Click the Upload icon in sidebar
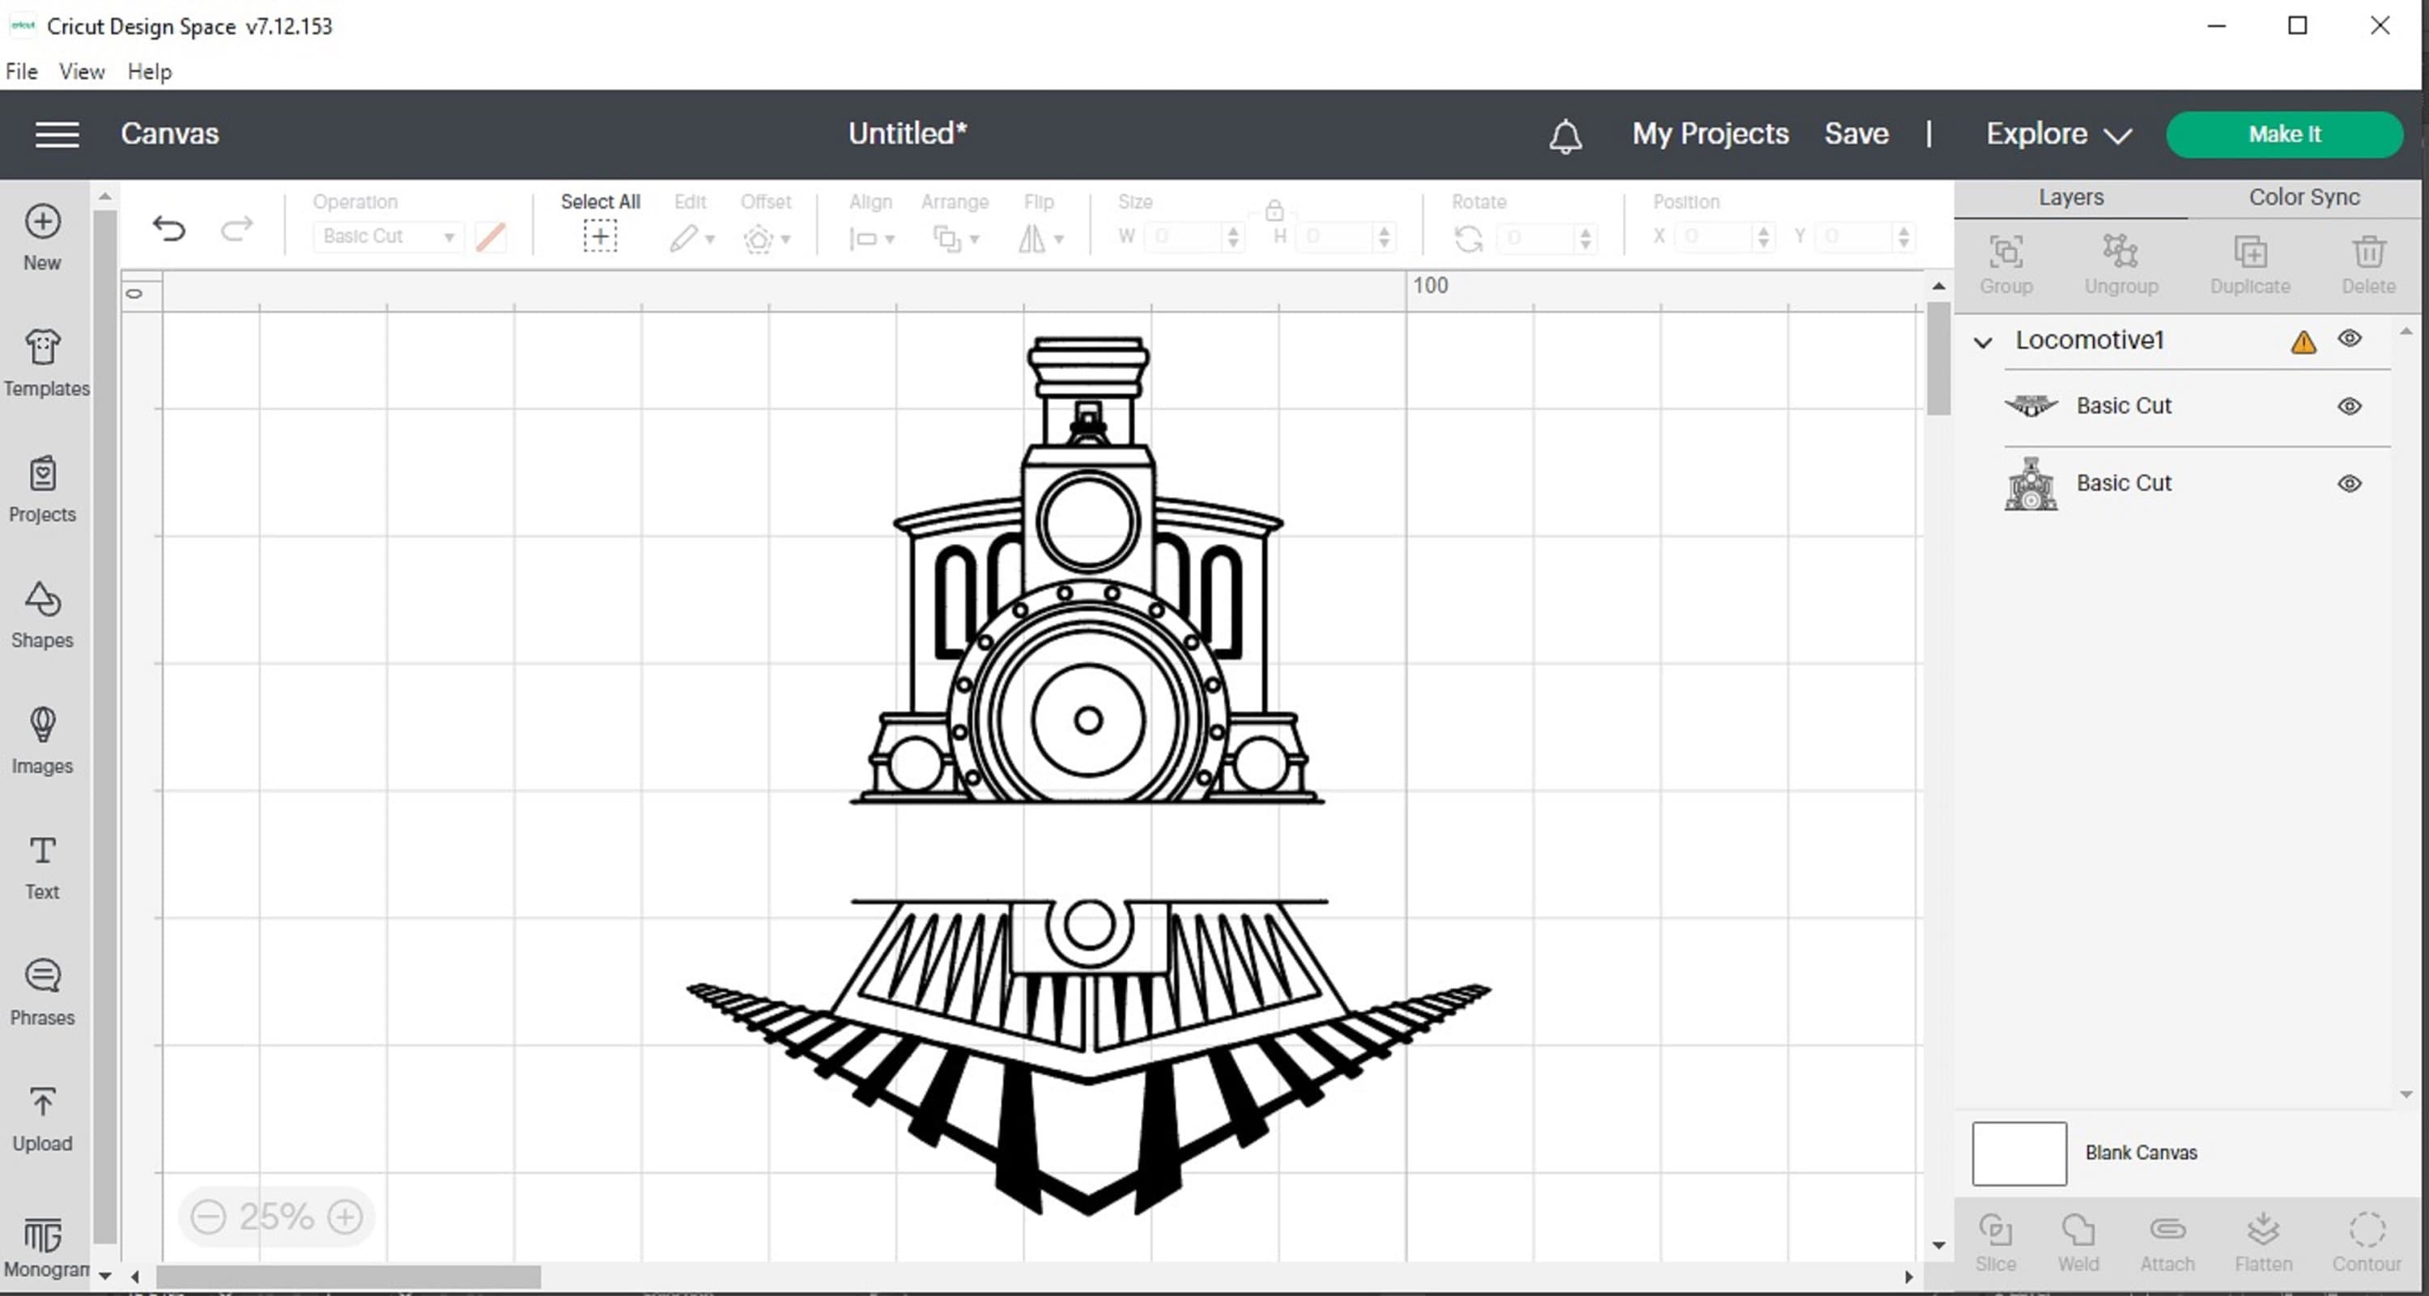 click(42, 1117)
